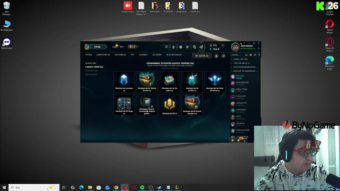Choose the skin gift card
Viewport: 340px width, 191px height.
coord(192,82)
